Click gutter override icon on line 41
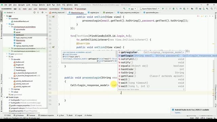Image resolution: width=217 pixels, height=122 pixels. click(53, 47)
